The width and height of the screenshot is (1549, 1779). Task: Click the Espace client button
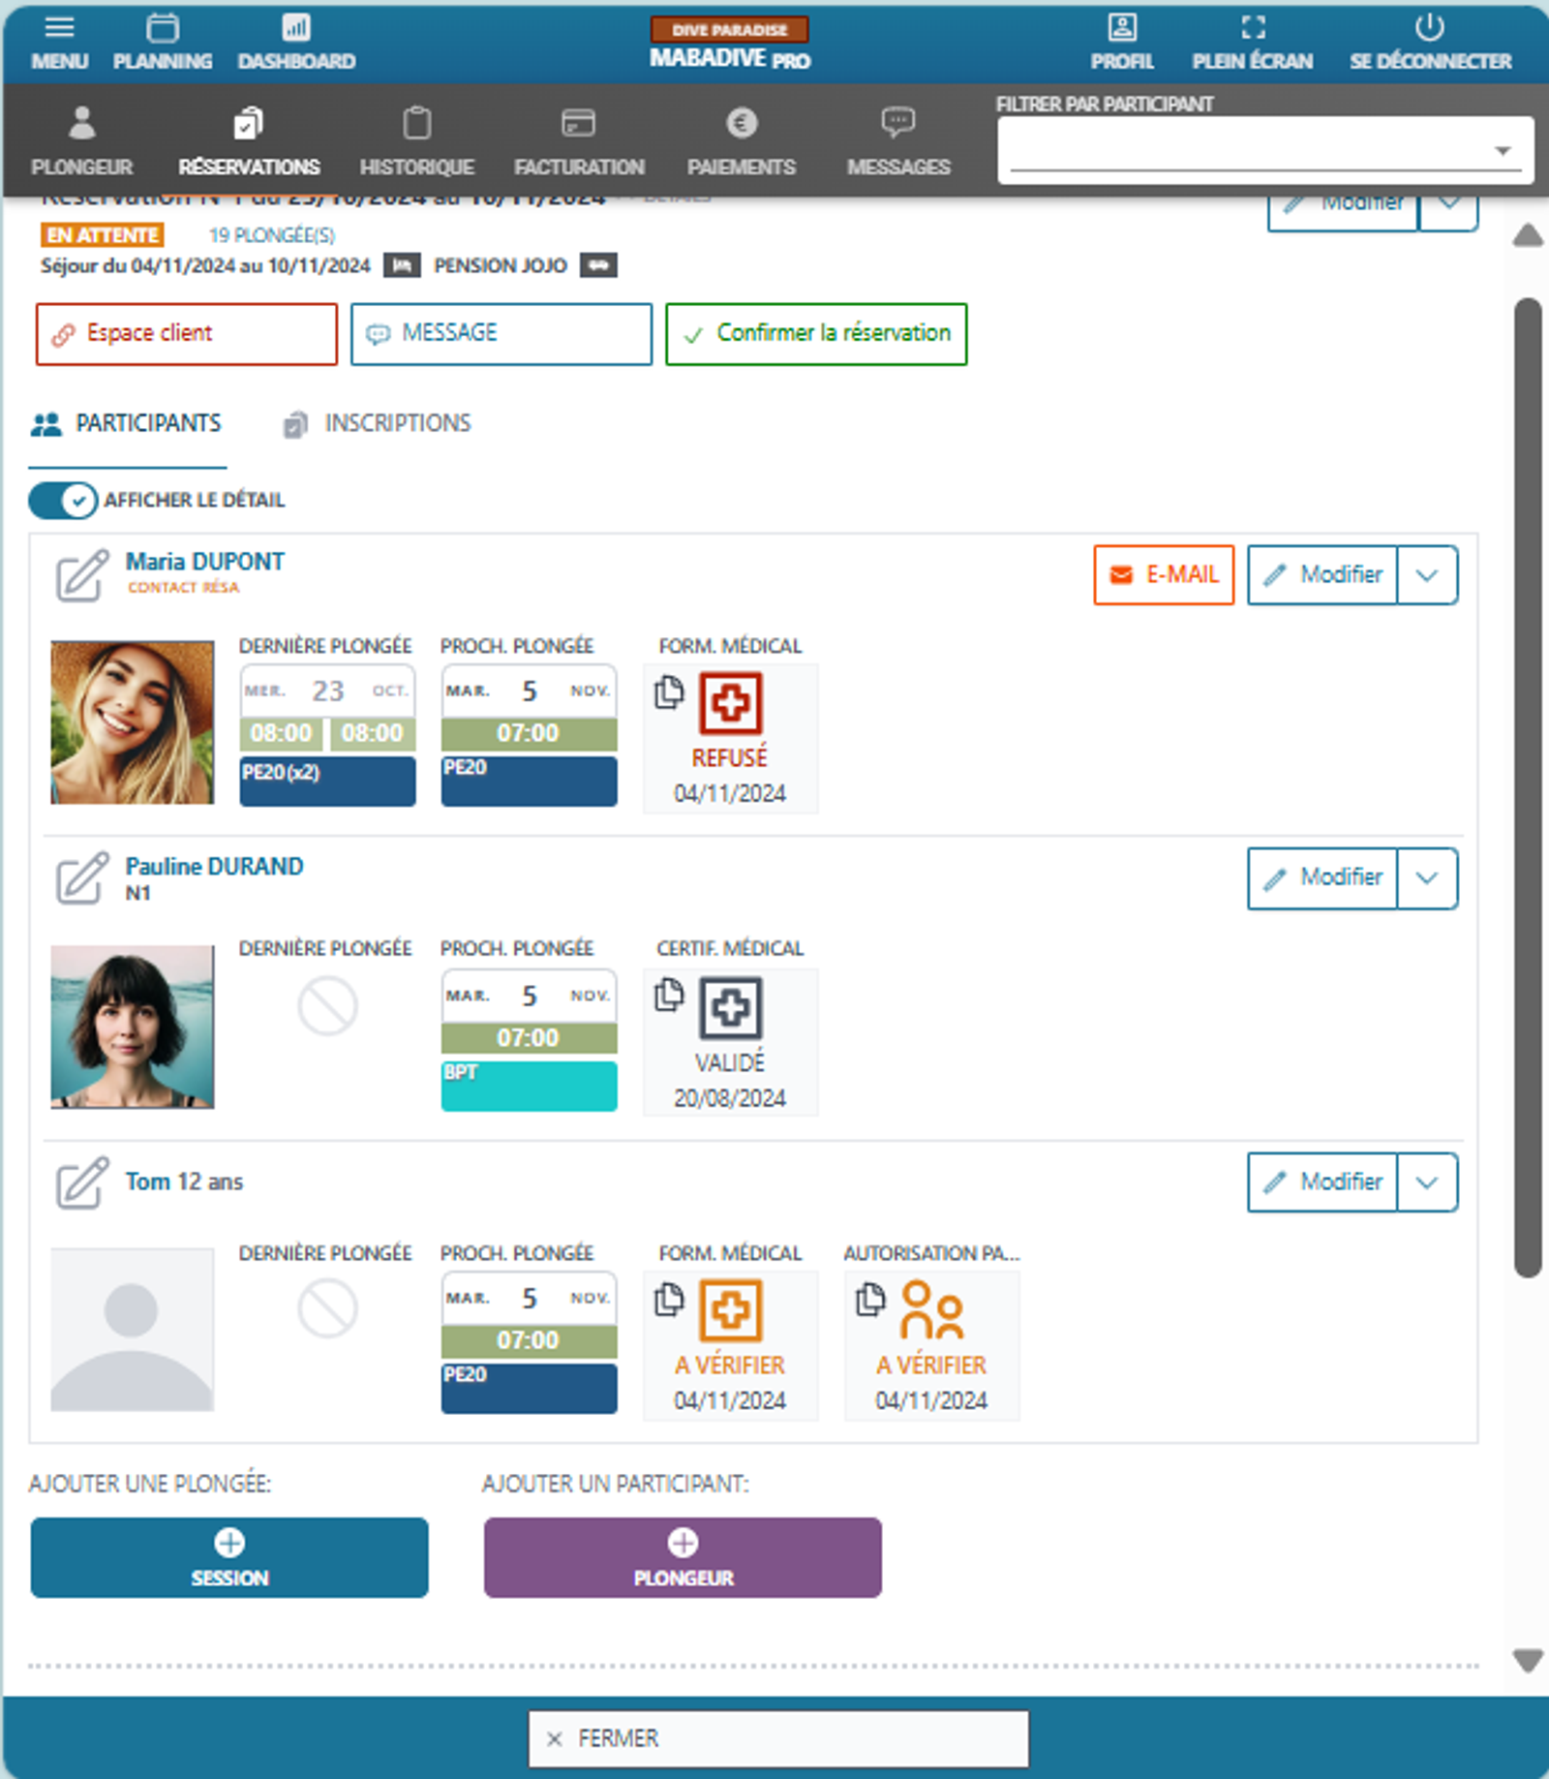point(187,334)
